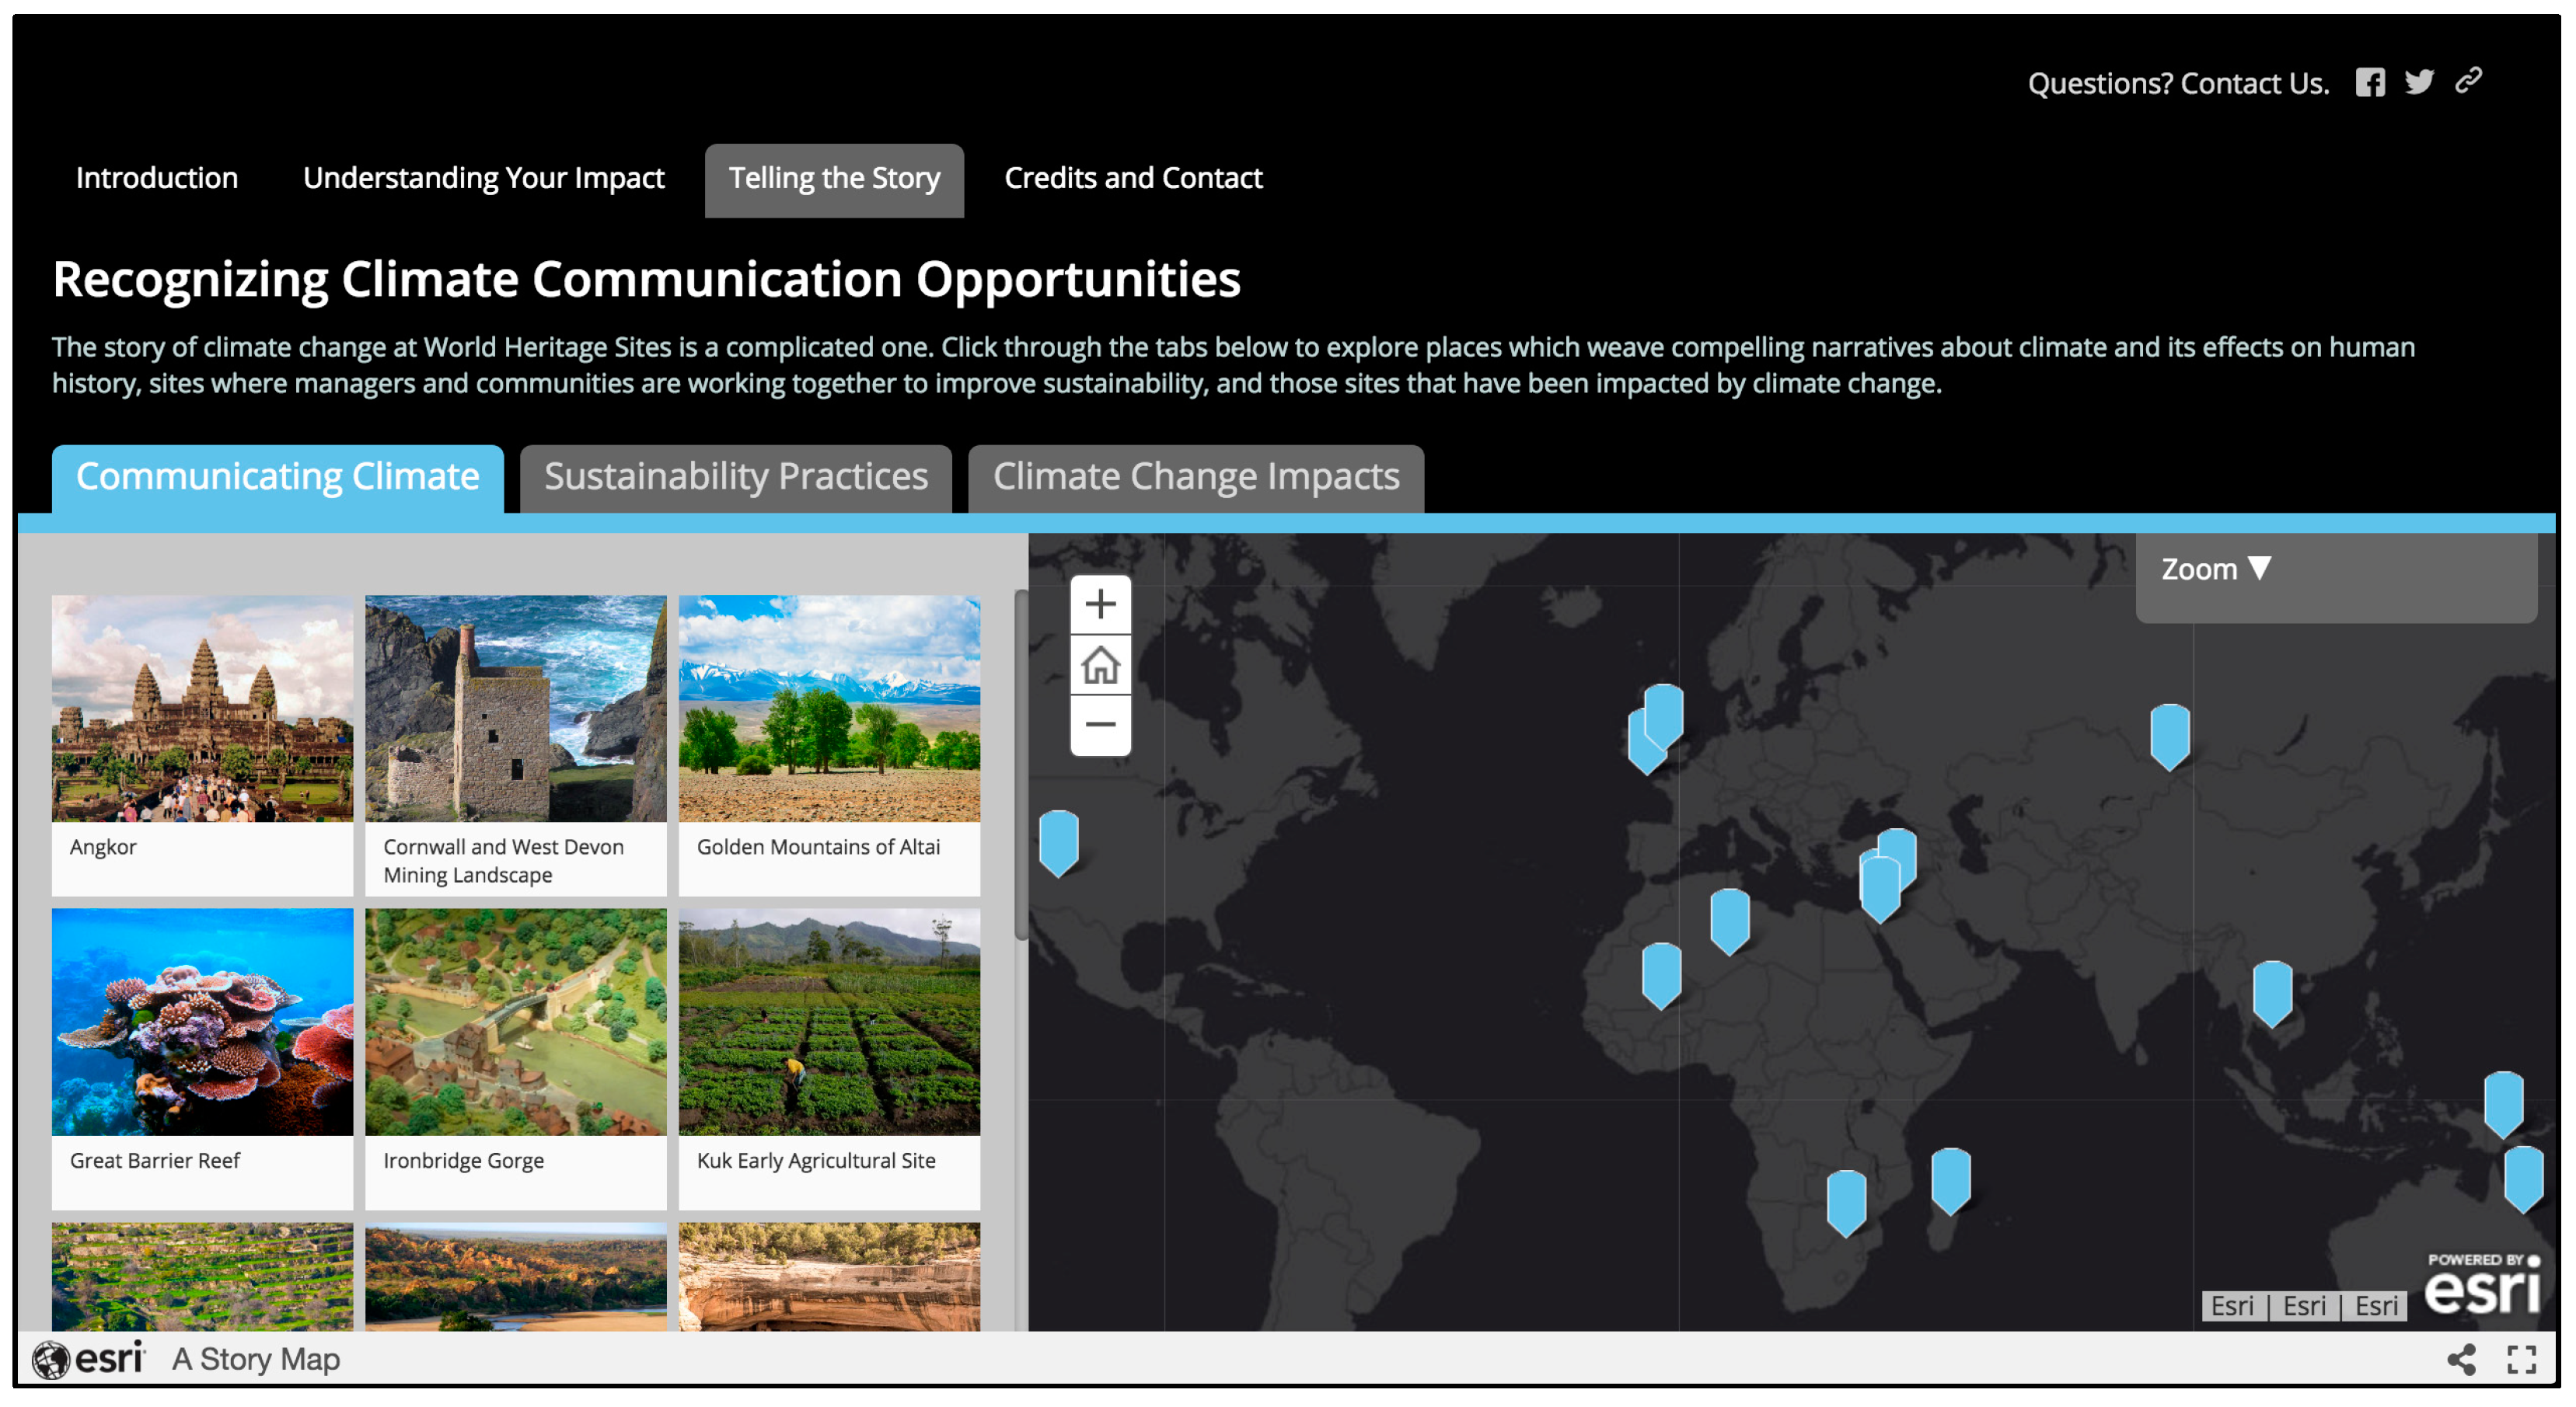
Task: Share story via Twitter icon
Action: click(x=2418, y=82)
